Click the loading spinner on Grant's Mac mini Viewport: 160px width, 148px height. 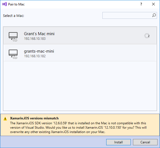tap(147, 36)
